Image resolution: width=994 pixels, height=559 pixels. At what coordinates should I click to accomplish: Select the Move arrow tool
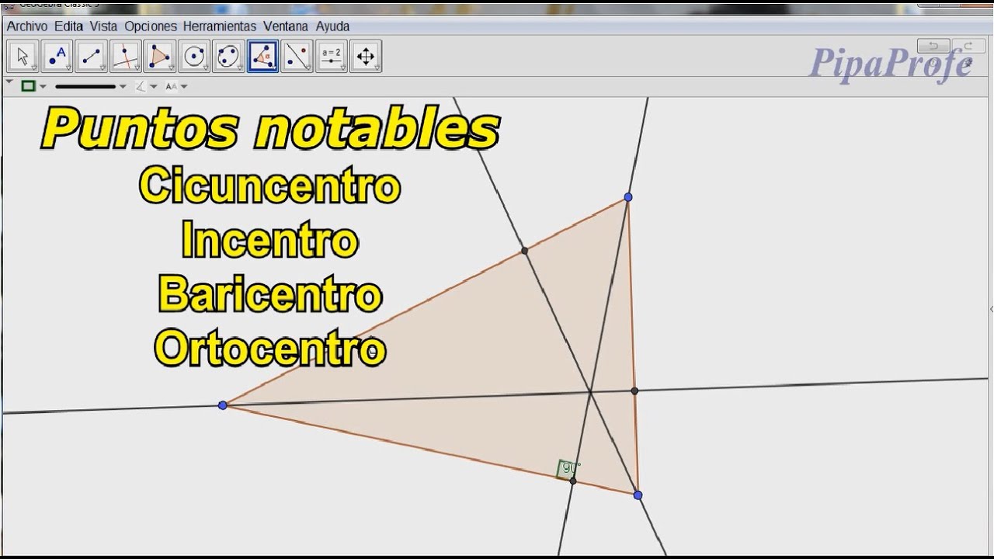coord(23,57)
